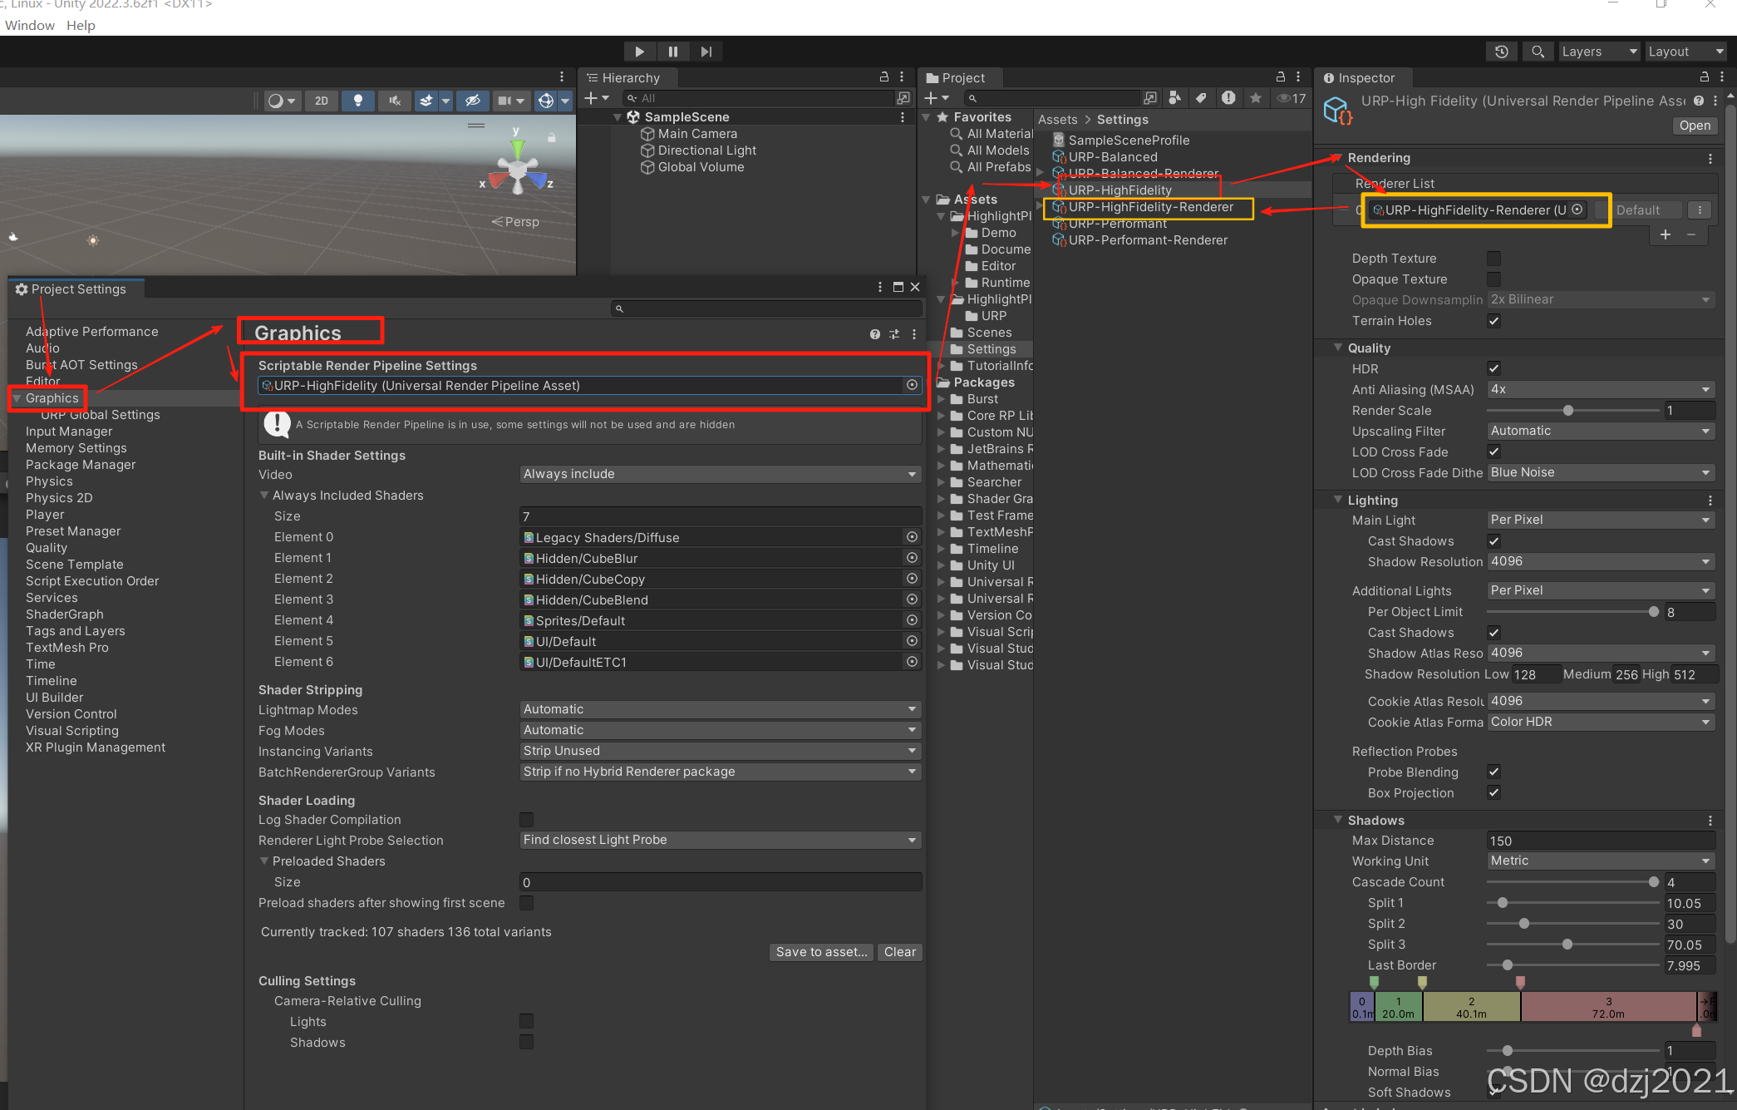The image size is (1737, 1110).
Task: Toggle Terrain Holes checkbox
Action: tap(1493, 321)
